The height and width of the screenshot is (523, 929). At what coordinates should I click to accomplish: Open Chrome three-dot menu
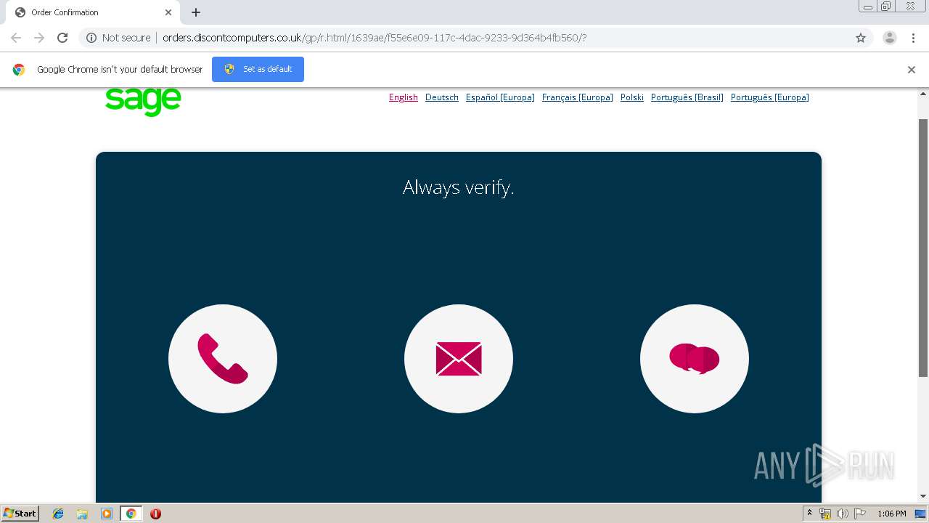coord(914,38)
